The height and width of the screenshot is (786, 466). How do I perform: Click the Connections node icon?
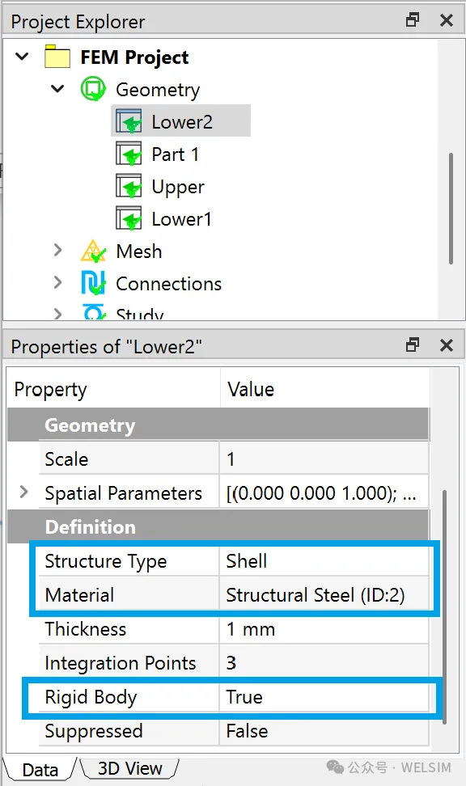pos(93,283)
